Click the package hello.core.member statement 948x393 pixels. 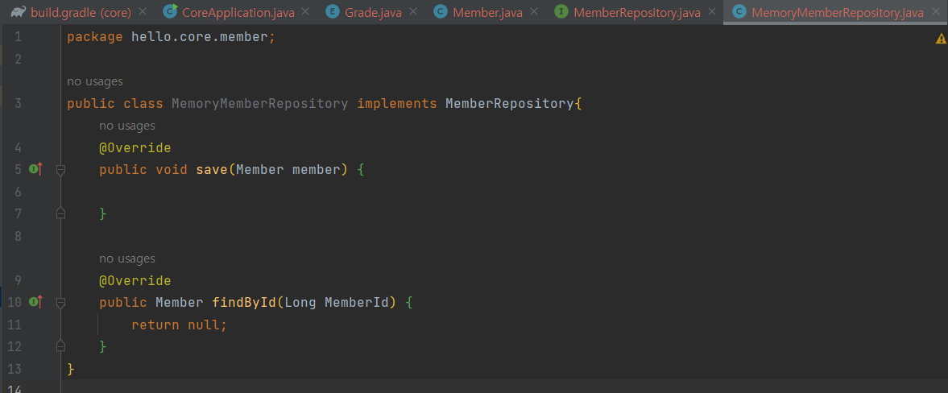(x=171, y=37)
